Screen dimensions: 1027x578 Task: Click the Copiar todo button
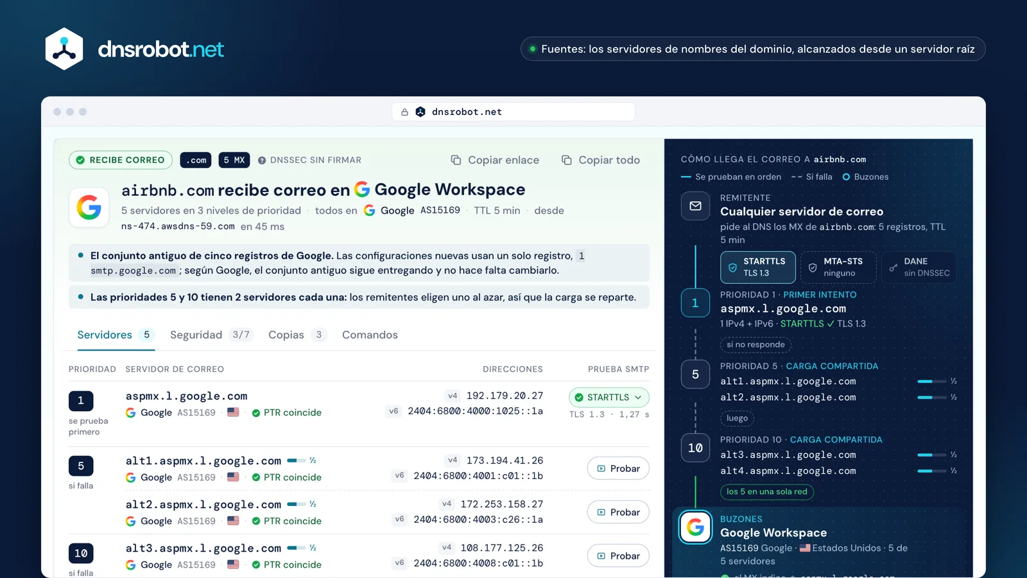pos(601,160)
